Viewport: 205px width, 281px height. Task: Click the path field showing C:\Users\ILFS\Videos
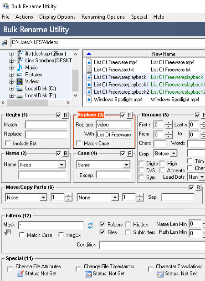point(108,42)
